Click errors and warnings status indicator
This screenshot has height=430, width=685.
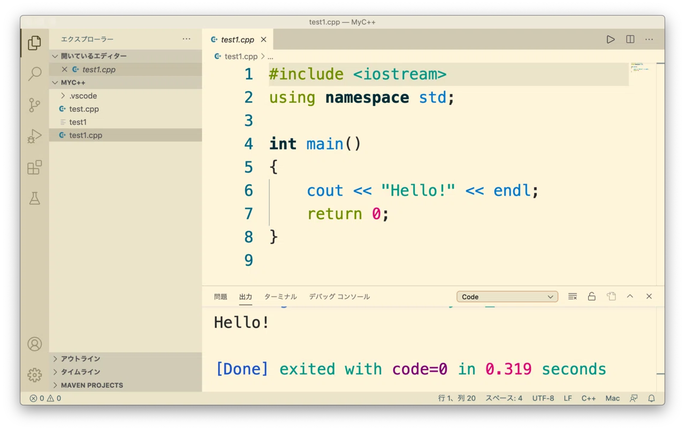[45, 398]
